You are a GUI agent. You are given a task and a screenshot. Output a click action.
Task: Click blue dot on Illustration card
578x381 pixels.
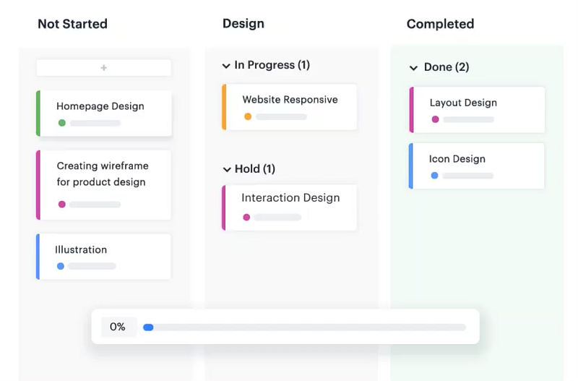pos(61,266)
